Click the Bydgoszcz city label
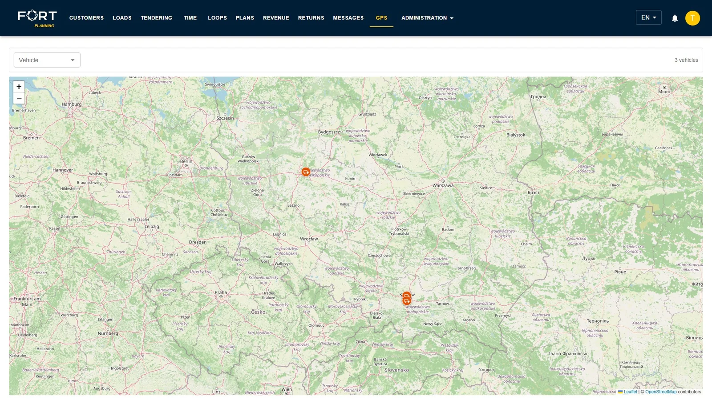The height and width of the screenshot is (400, 712). (329, 132)
